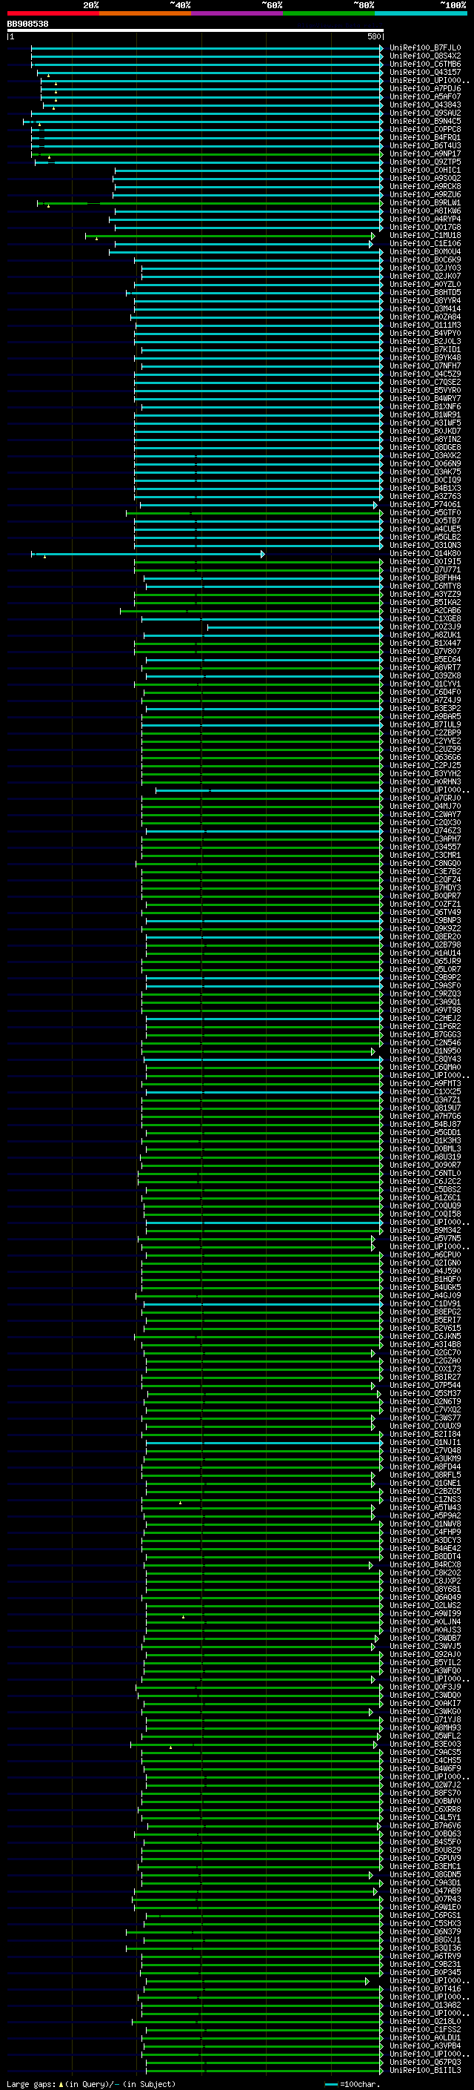Select hit label UniRef100_Q6N379
This screenshot has width=474, height=2090.
click(x=424, y=1932)
